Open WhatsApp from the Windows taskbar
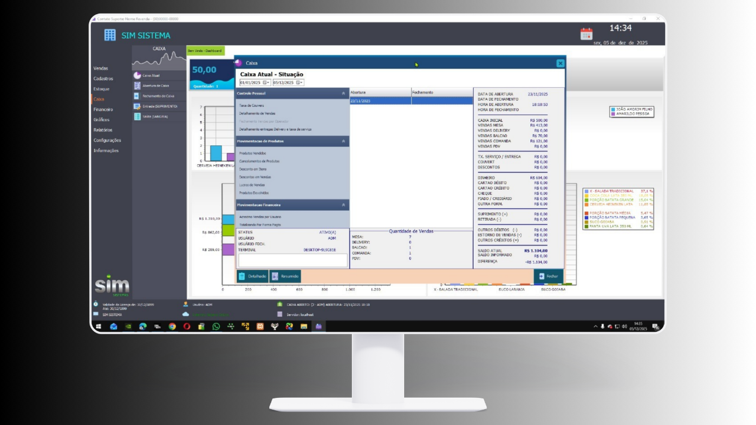 pyautogui.click(x=216, y=326)
